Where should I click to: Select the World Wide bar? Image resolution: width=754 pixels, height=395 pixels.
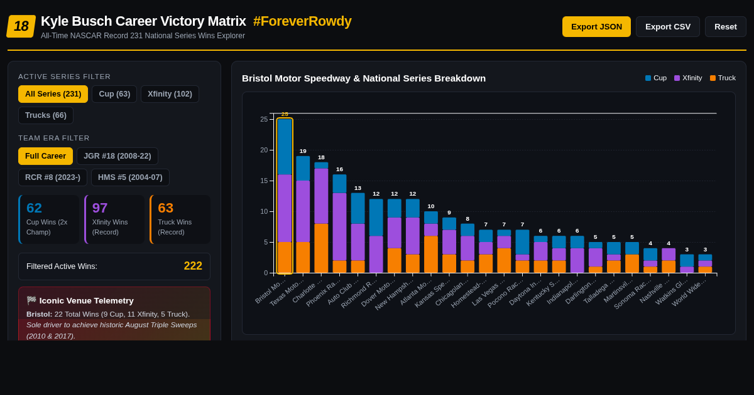tap(704, 264)
